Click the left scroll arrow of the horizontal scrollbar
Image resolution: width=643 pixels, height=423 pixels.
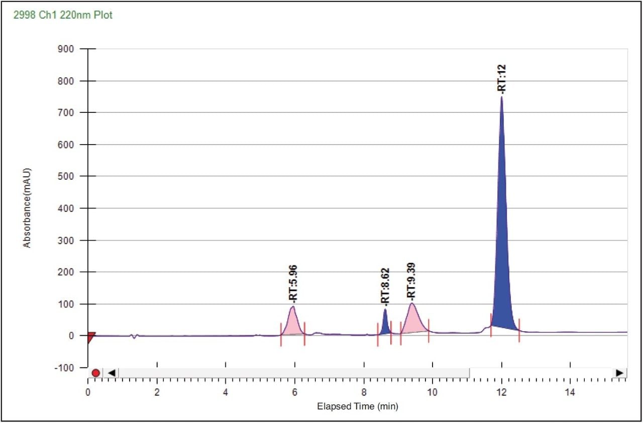tap(112, 373)
